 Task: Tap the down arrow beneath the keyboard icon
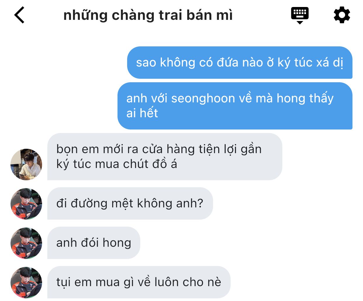[300, 22]
